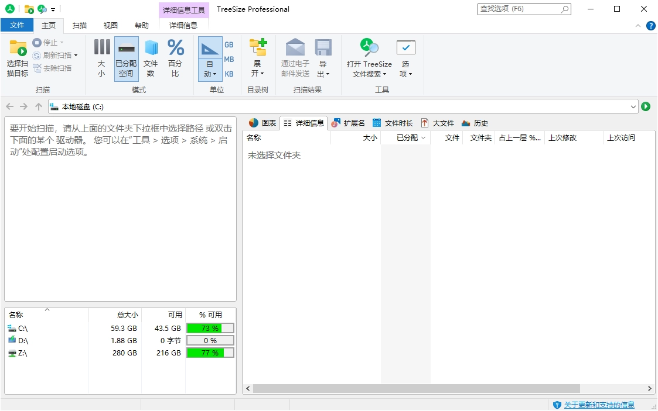Open the path selection dropdown in address bar
Viewport: 658px width, 411px height.
click(633, 106)
